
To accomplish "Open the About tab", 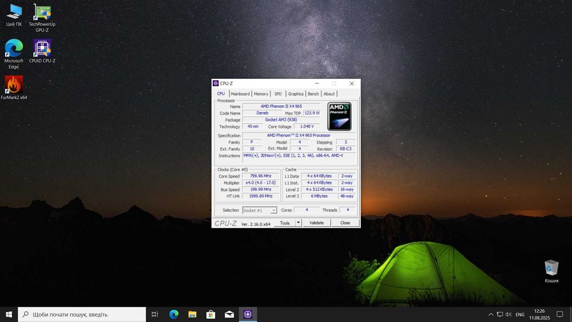I will pyautogui.click(x=329, y=94).
